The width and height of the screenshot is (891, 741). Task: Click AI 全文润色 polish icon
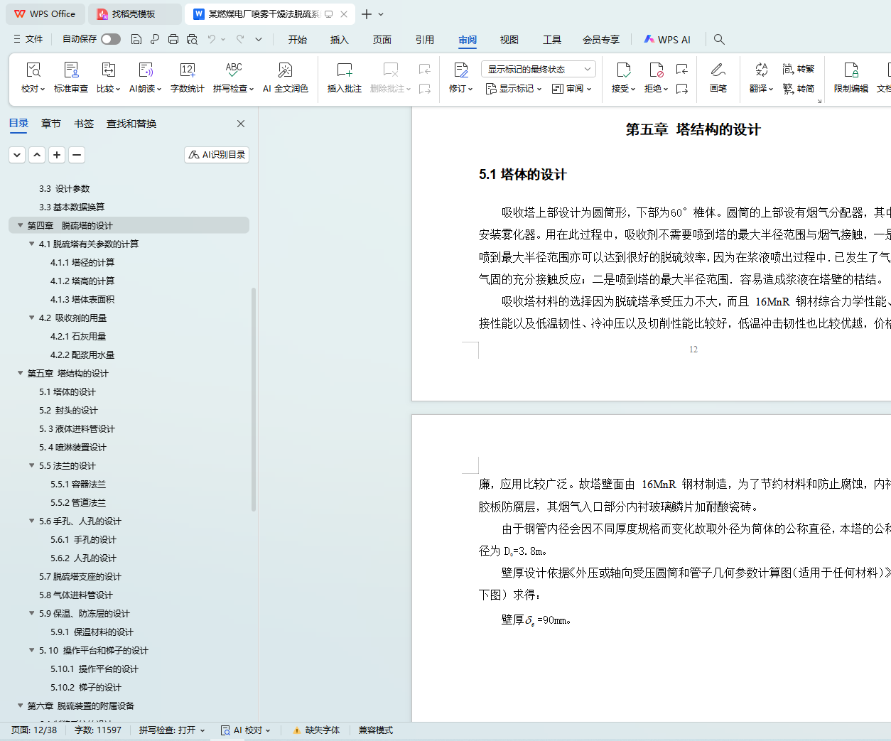pyautogui.click(x=285, y=70)
